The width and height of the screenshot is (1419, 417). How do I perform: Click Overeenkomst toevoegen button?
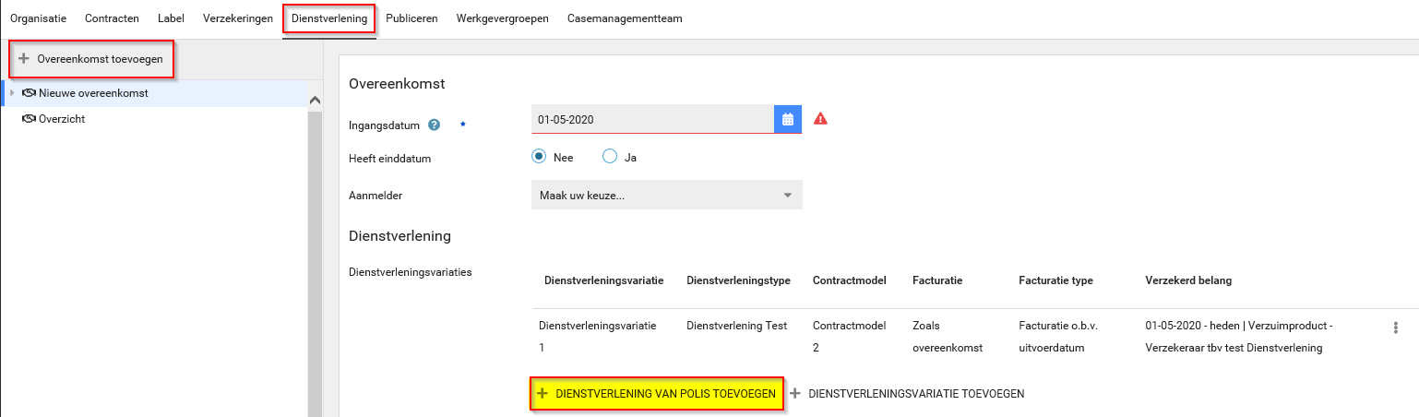point(92,59)
